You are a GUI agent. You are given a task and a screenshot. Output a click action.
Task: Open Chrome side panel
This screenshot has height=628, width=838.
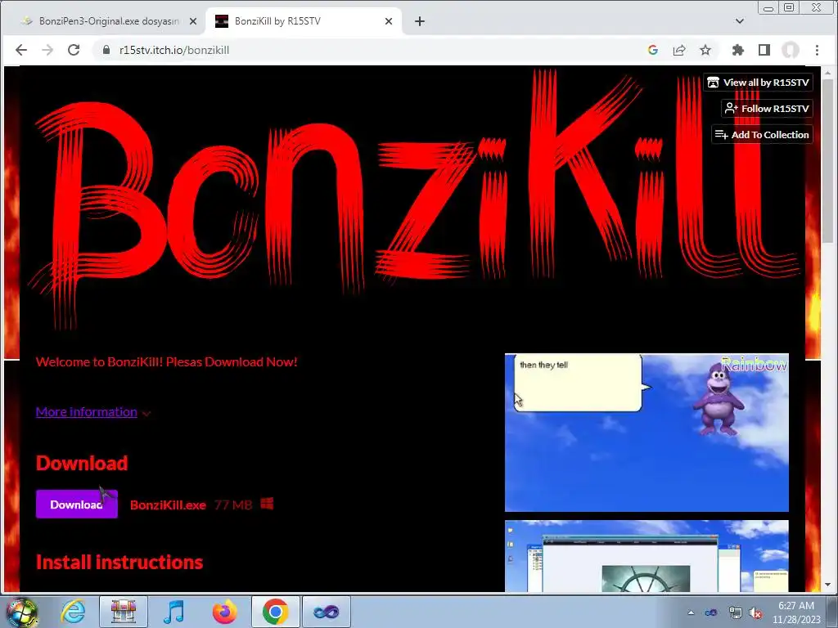coord(764,50)
